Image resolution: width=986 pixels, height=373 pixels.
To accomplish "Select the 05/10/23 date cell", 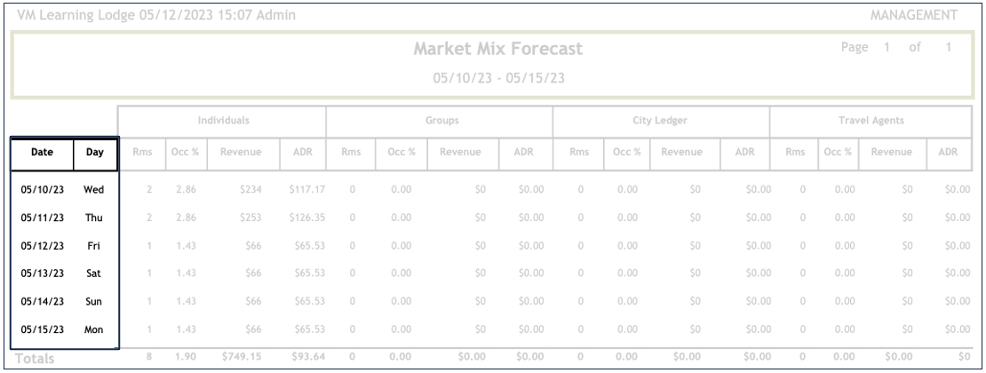I will pos(41,189).
